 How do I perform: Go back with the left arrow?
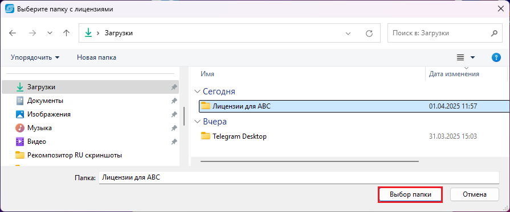click(x=13, y=33)
